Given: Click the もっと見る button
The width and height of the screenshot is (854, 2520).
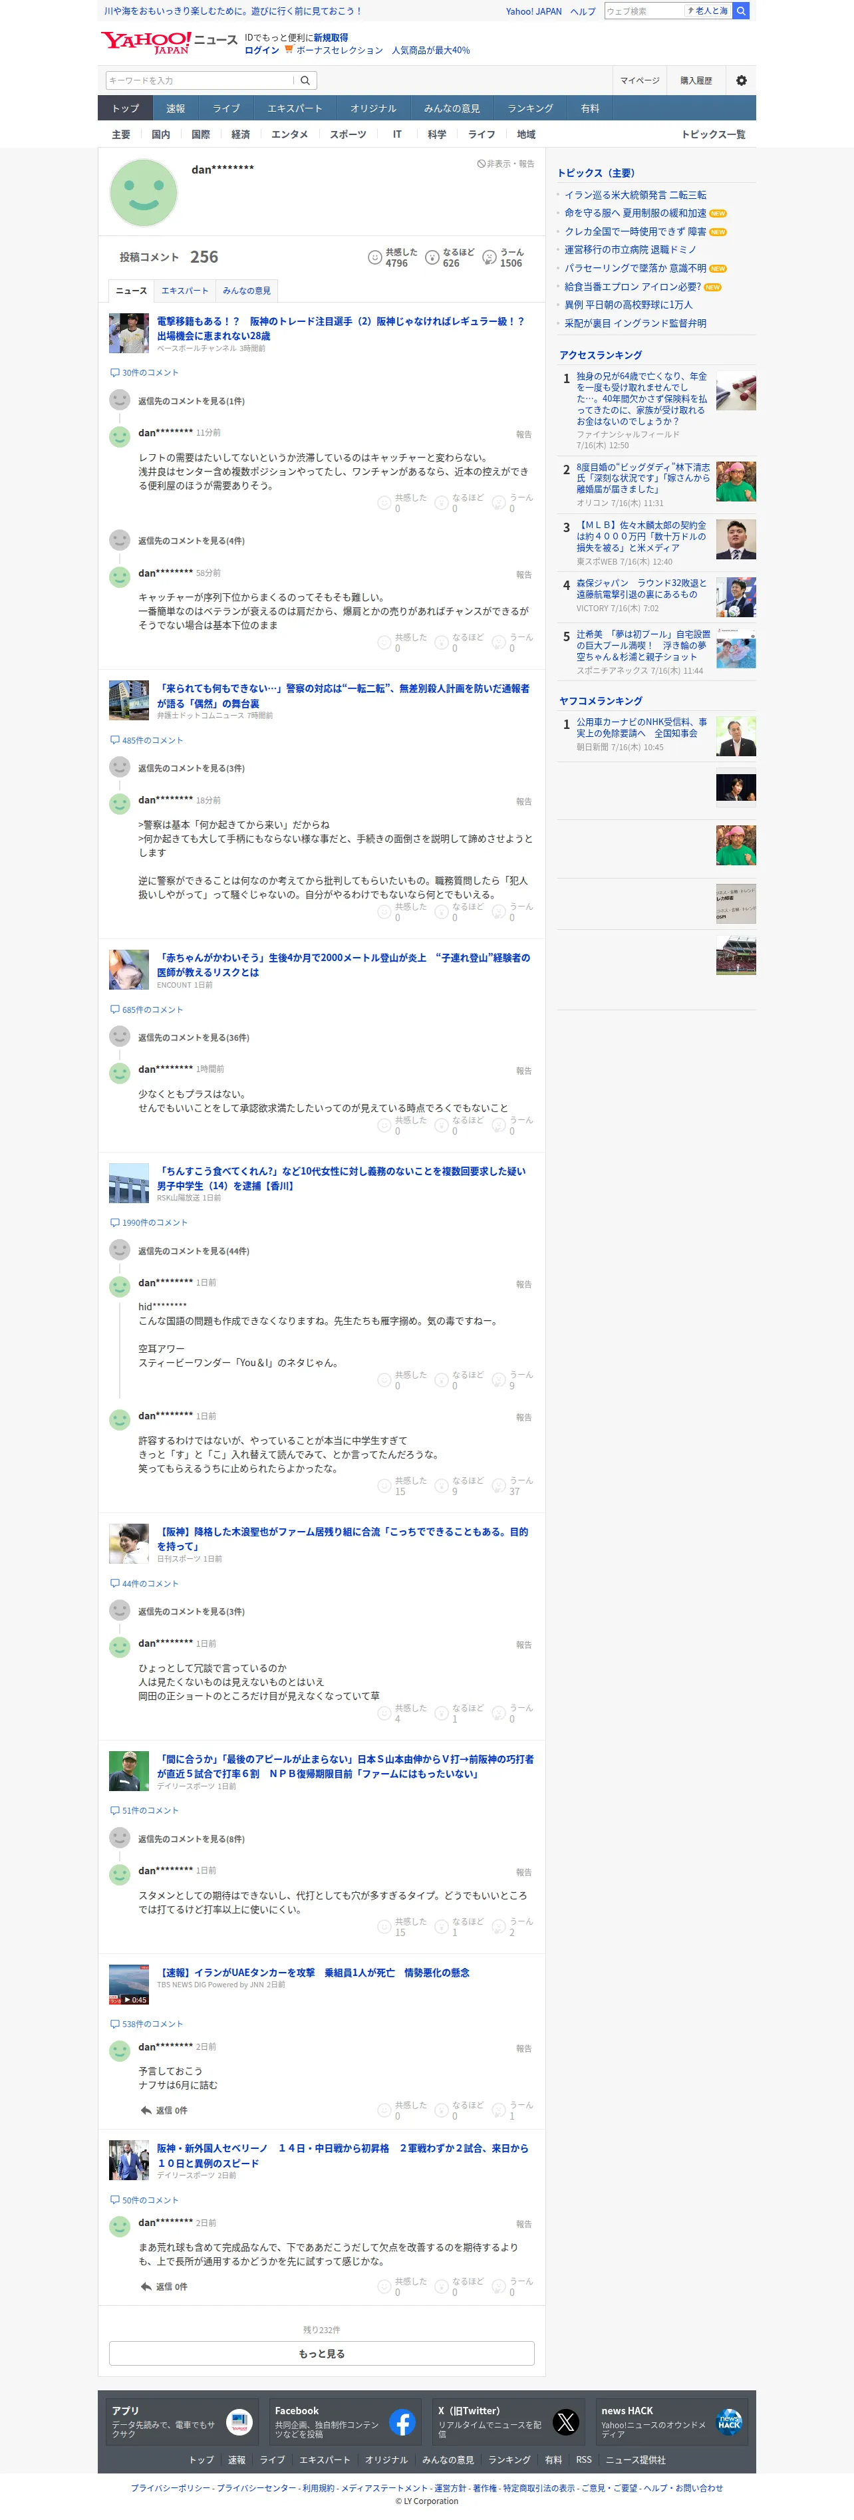Looking at the screenshot, I should point(321,2354).
